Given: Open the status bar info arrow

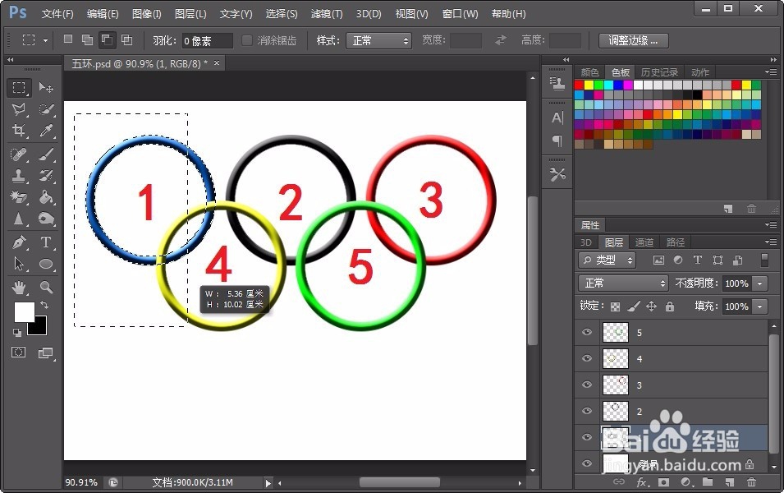Looking at the screenshot, I should pyautogui.click(x=268, y=483).
